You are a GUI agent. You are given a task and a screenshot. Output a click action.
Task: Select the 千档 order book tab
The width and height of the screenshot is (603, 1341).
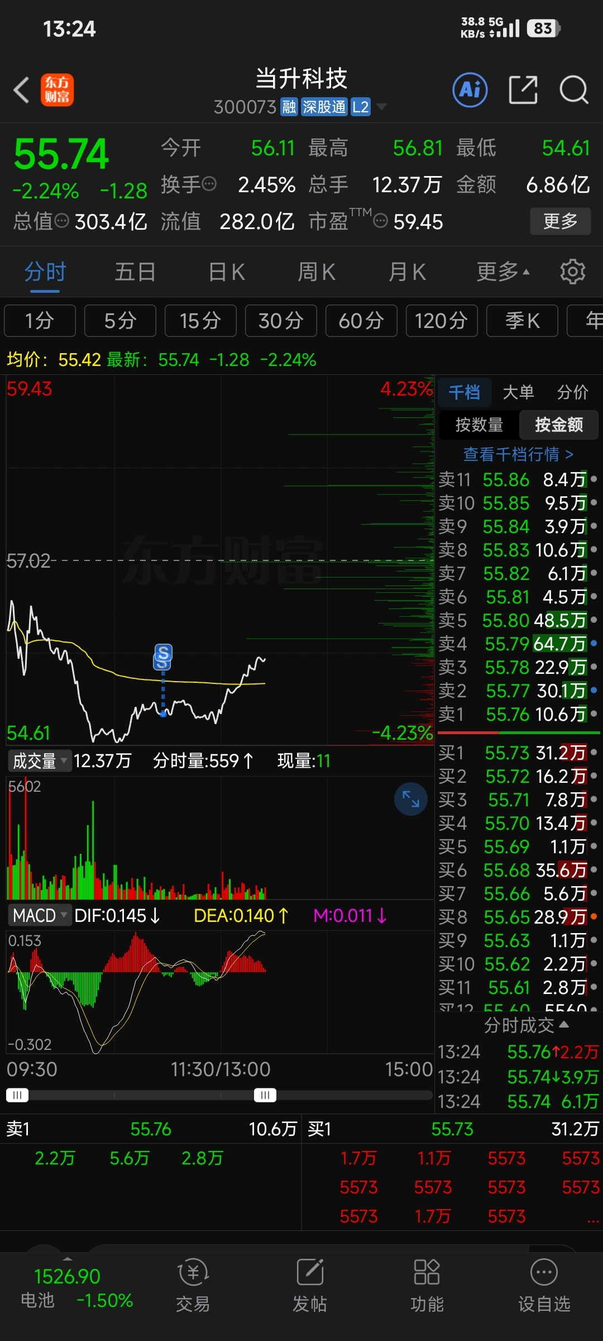[x=465, y=392]
